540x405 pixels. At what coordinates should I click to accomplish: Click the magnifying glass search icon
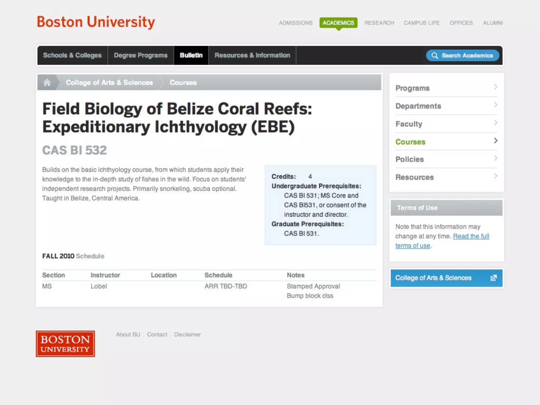(435, 55)
